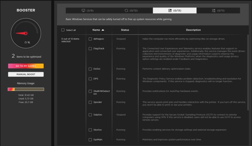The height and width of the screenshot is (146, 252).
Task: Check the ShellHWDetection checkbox
Action: [90, 91]
